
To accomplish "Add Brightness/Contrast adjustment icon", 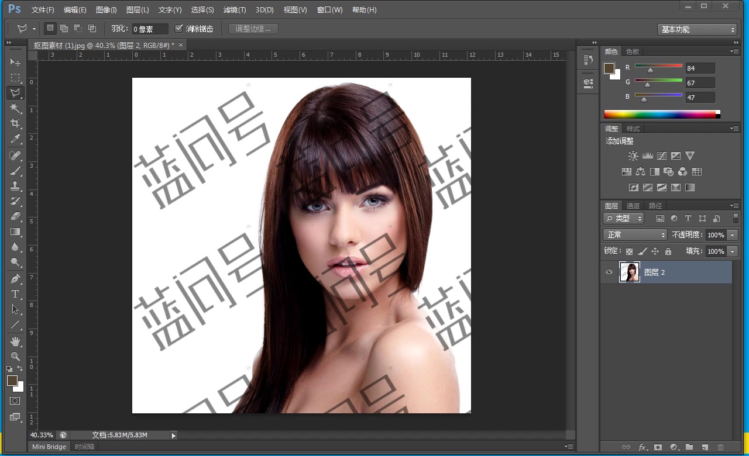I will click(633, 156).
